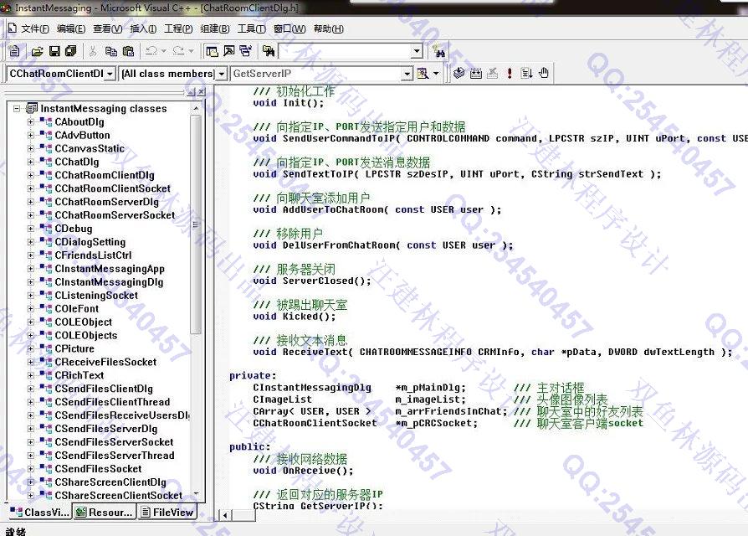The height and width of the screenshot is (536, 748).
Task: Toggle the Workspace window icon
Action: 212,50
